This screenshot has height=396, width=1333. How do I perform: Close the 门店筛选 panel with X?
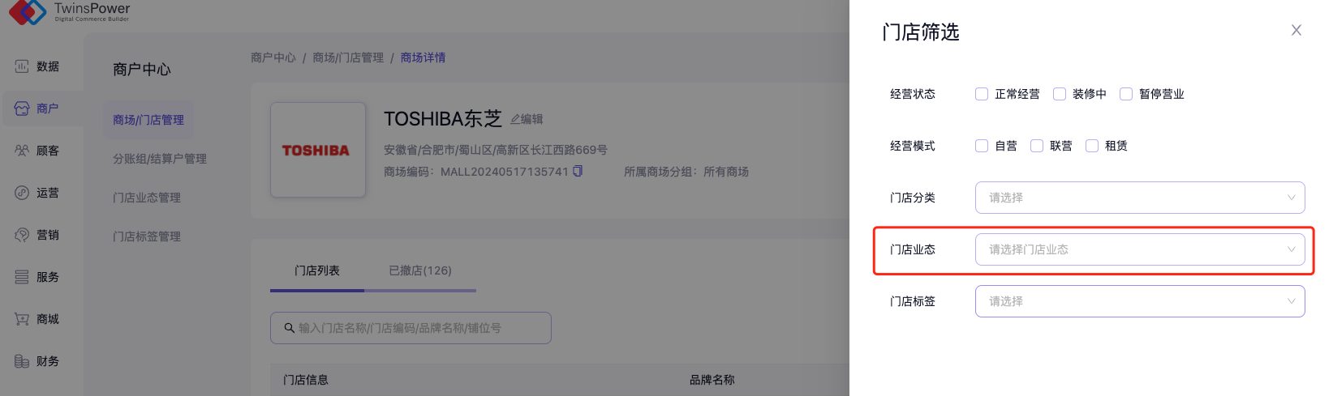pos(1296,31)
